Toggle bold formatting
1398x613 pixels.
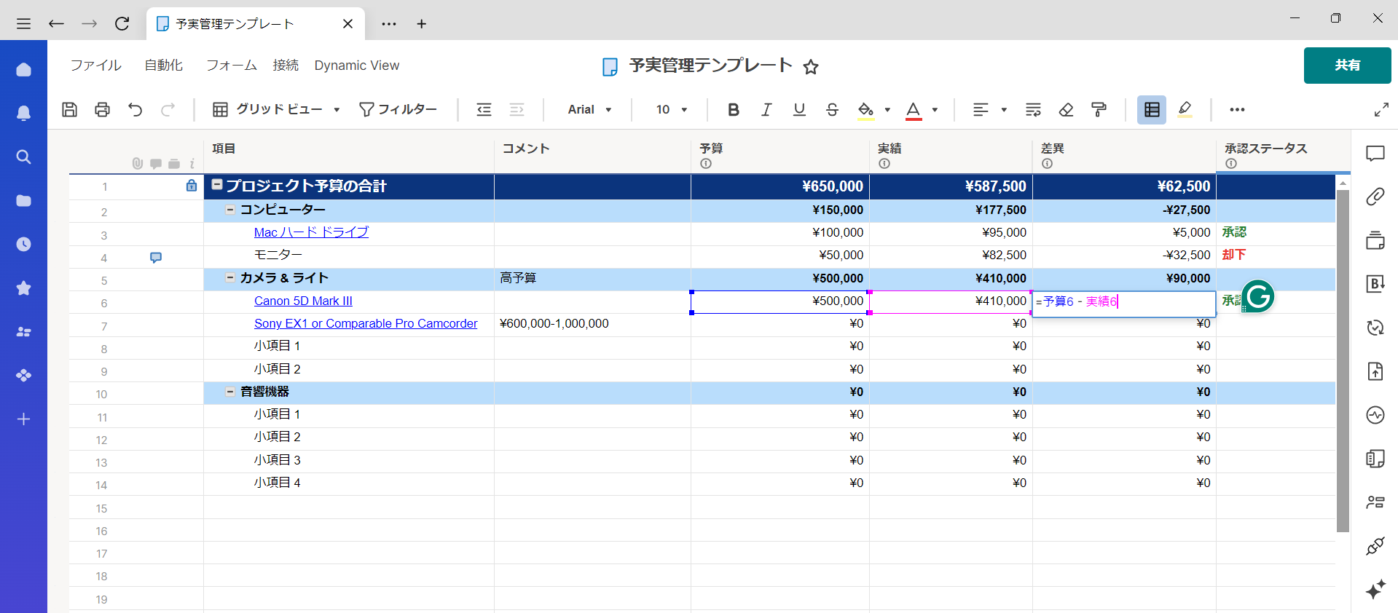tap(734, 109)
